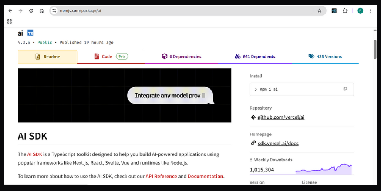Click the Published 19 hours ago text

coord(87,43)
